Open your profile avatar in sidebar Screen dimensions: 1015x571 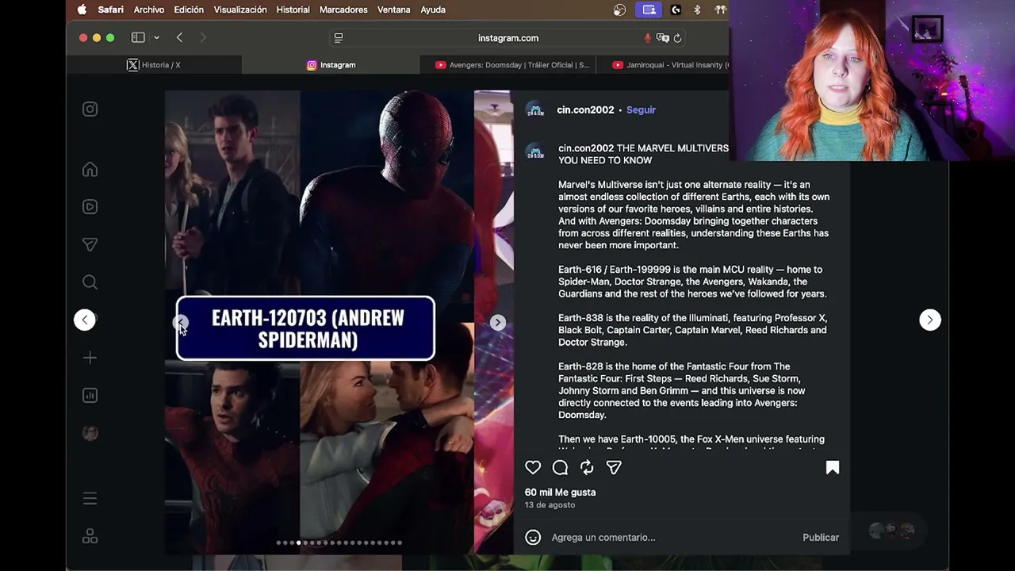point(90,433)
